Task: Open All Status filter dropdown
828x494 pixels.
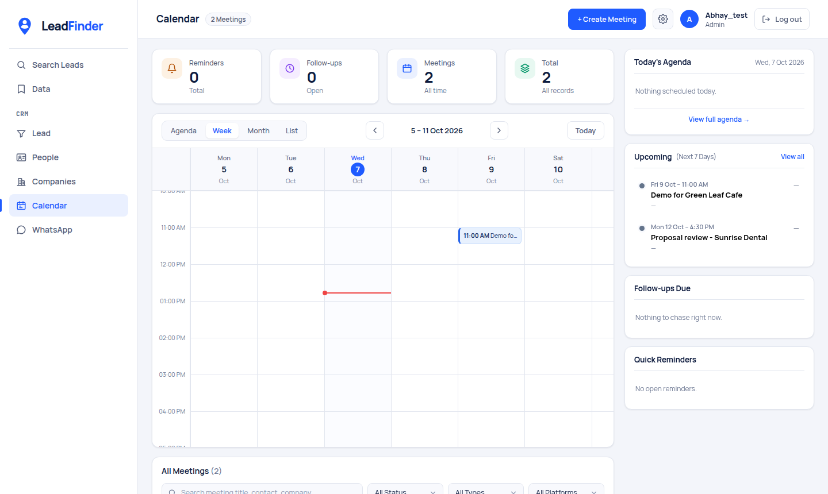Action: point(405,492)
